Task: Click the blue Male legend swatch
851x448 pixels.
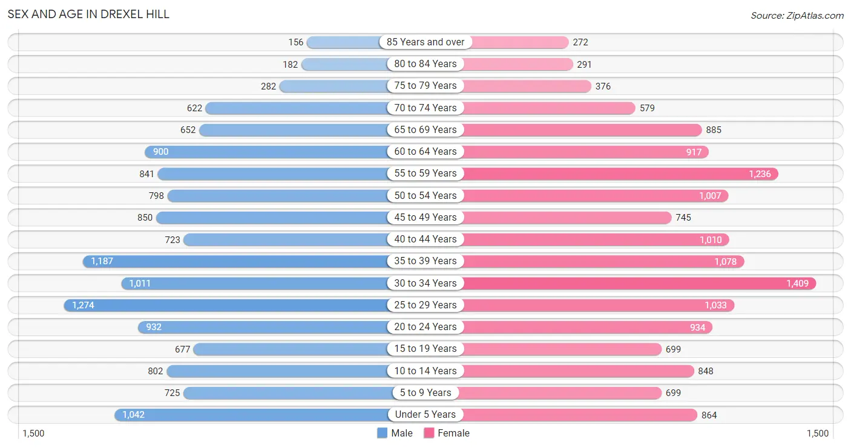Action: coord(382,433)
